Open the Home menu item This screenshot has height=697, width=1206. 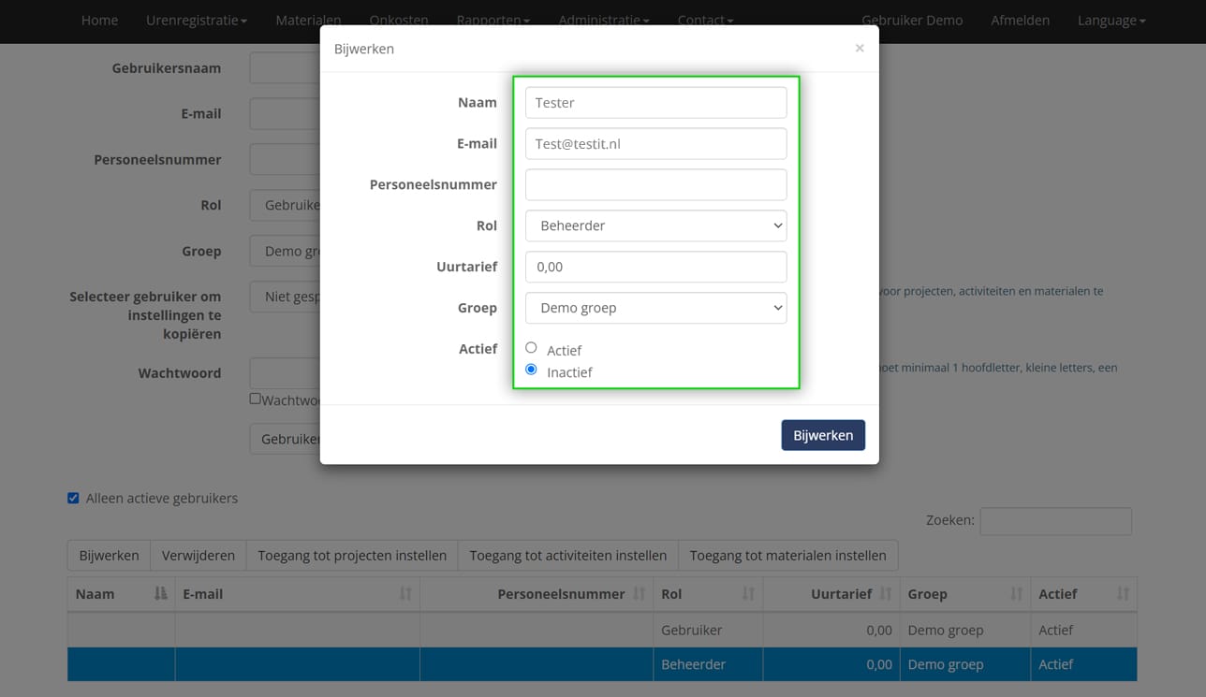point(99,21)
